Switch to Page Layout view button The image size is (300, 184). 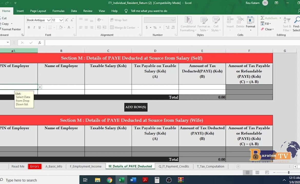coord(257,172)
